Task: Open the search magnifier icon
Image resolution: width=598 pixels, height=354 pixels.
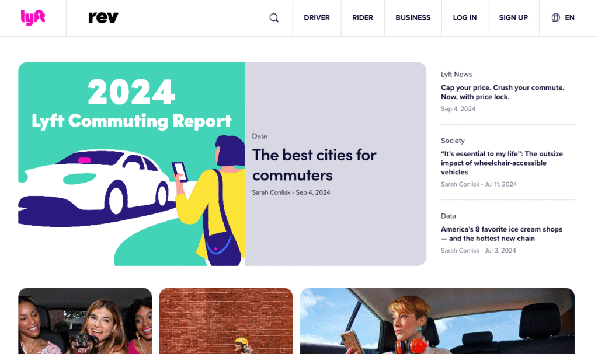Action: point(274,18)
